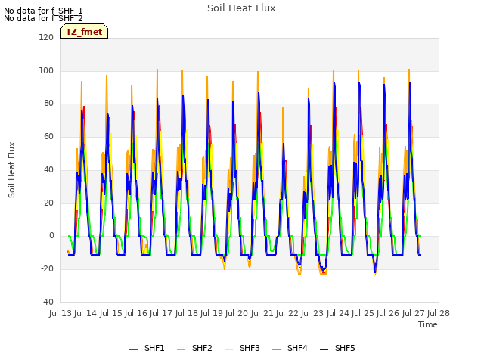This screenshot has height=363, width=484.
Task: Click the 'Jul 24' x-axis tick label
Action: (338, 313)
